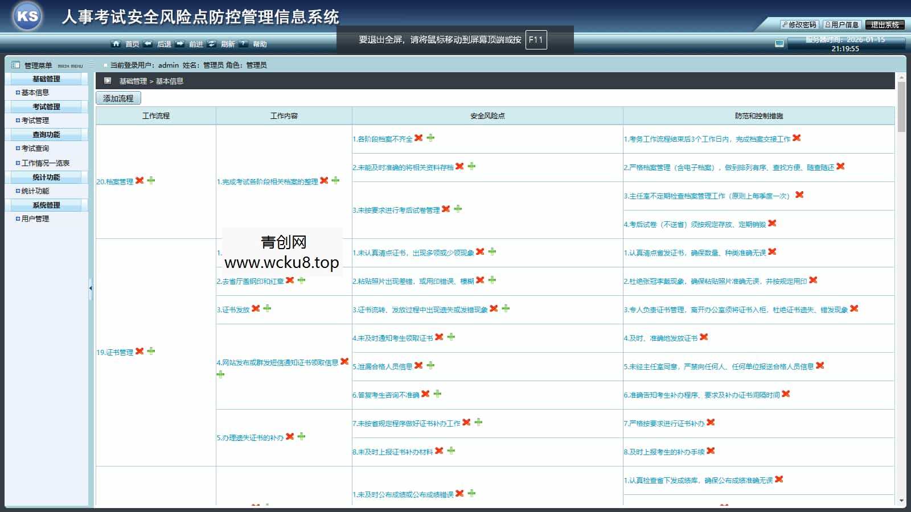Click green add icon beside 20.档案管理
Image resolution: width=911 pixels, height=512 pixels.
tap(151, 180)
